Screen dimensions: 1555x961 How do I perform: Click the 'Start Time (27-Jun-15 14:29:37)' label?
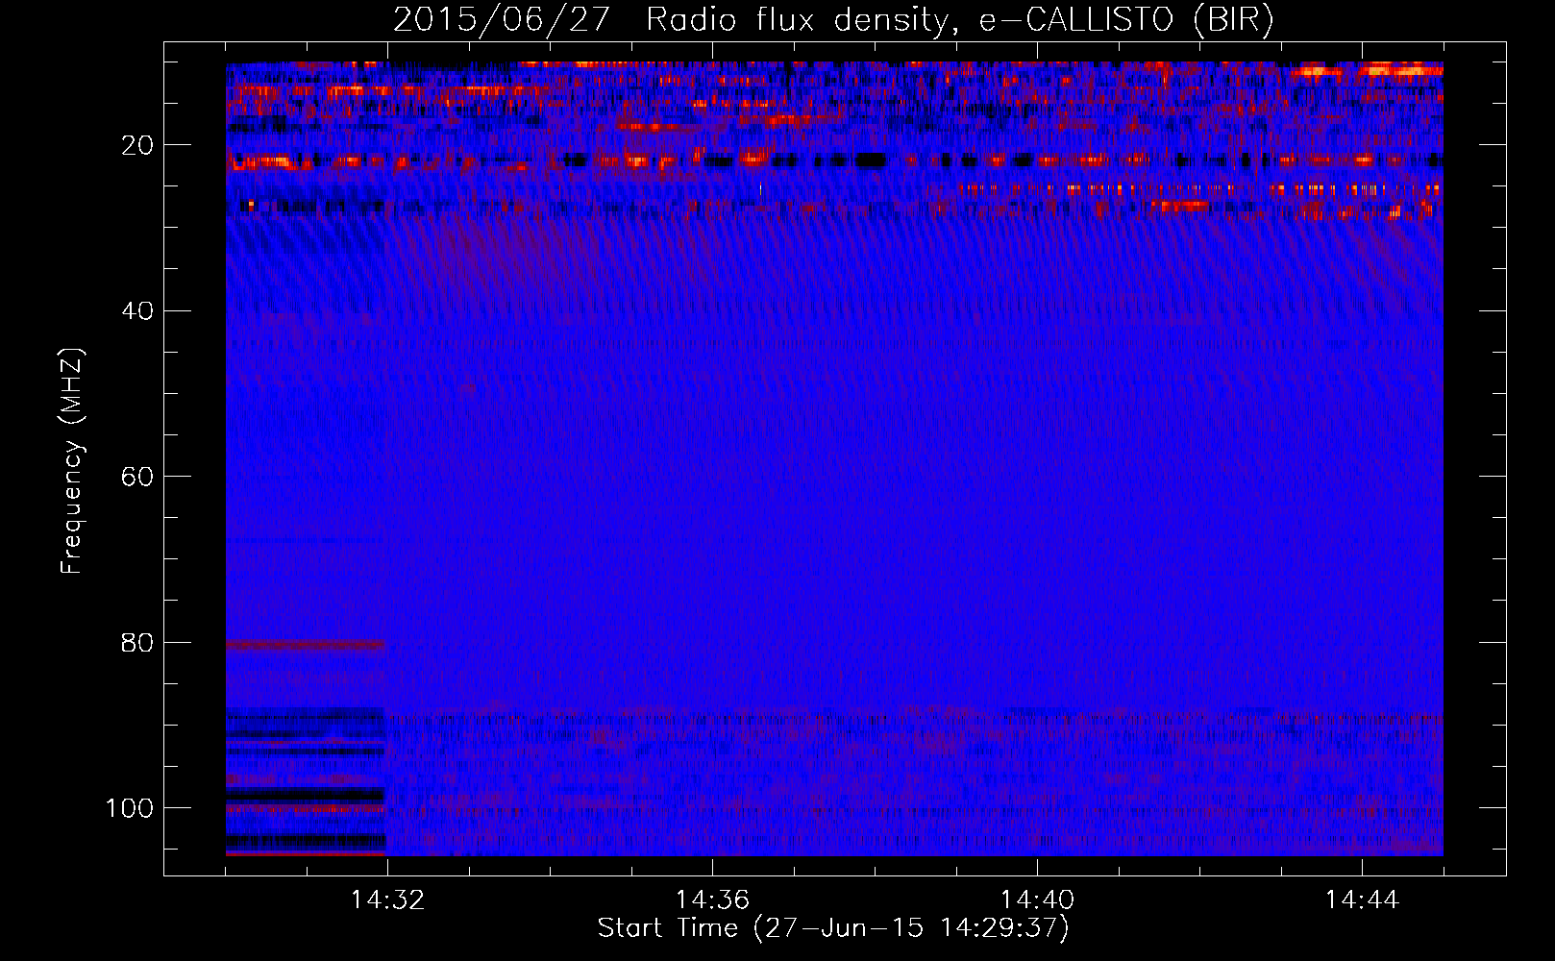(833, 928)
